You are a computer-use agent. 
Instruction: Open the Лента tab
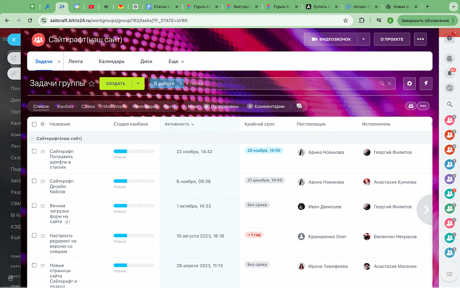tap(75, 61)
